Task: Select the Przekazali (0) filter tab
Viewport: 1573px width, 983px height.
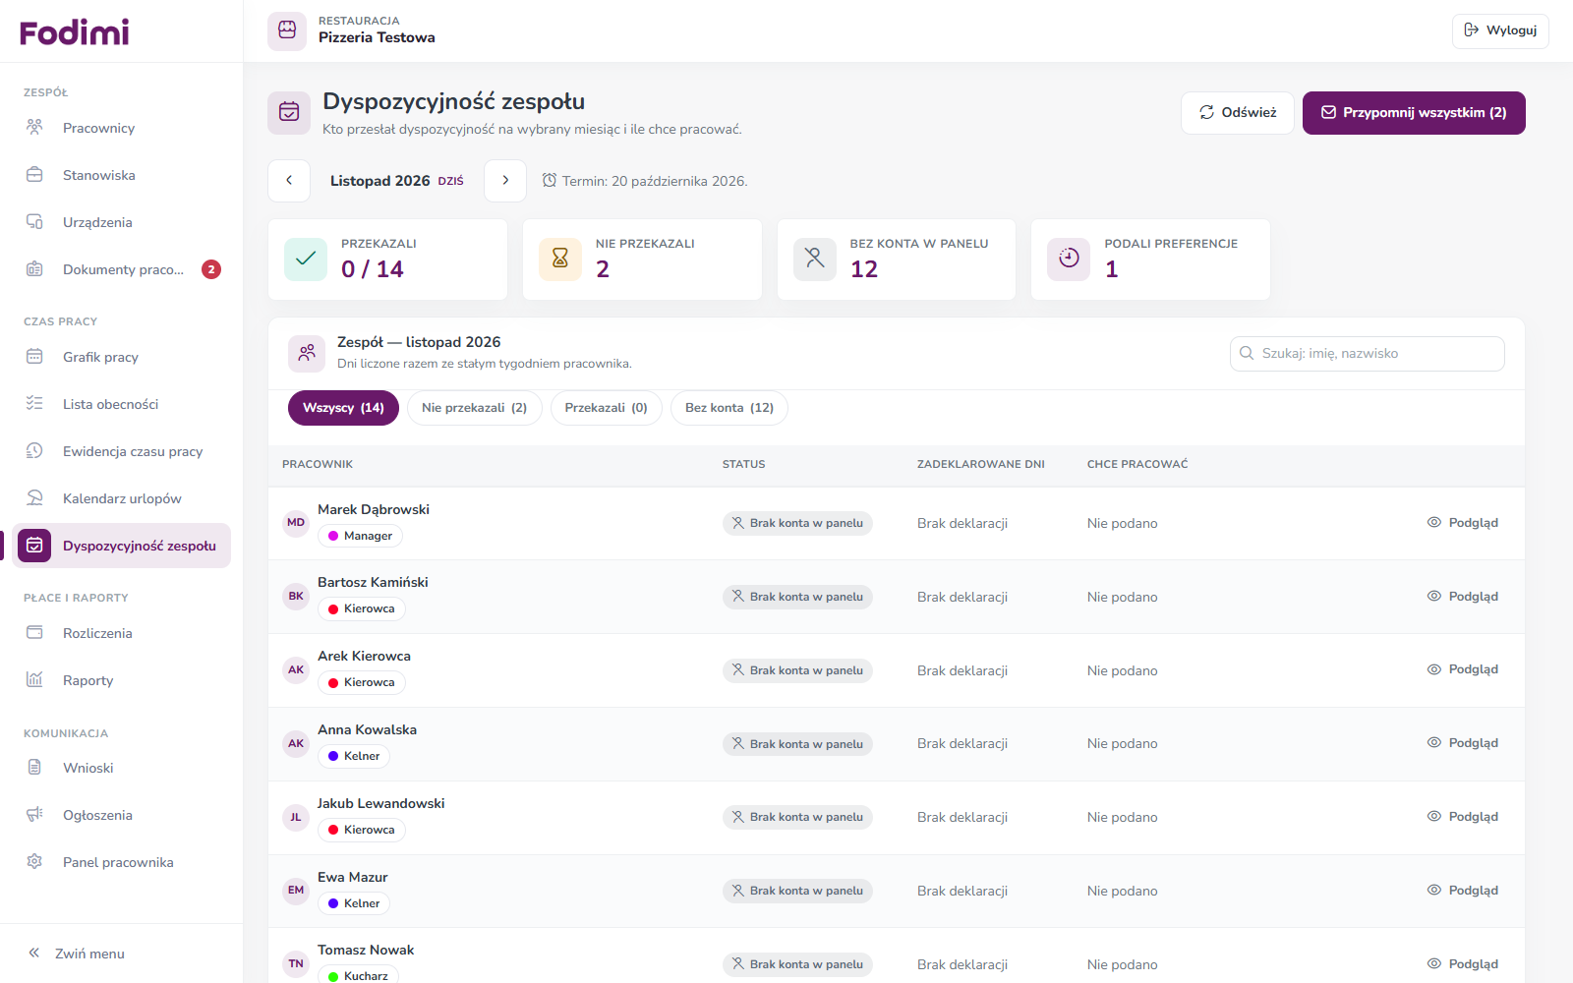Action: [607, 408]
